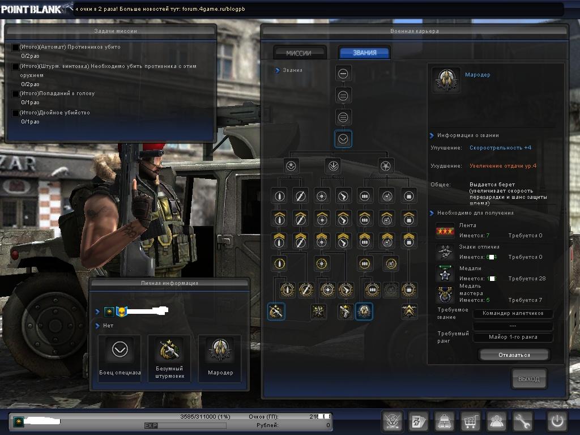Select the double down-arrow branch icon
Image resolution: width=580 pixels, height=435 pixels.
332,166
